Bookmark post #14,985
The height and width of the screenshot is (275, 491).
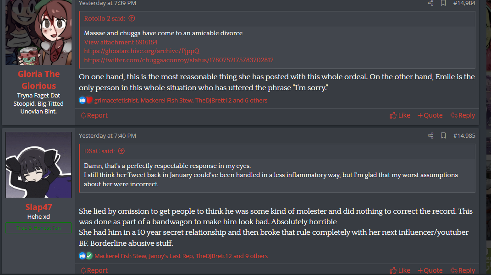[x=443, y=135]
